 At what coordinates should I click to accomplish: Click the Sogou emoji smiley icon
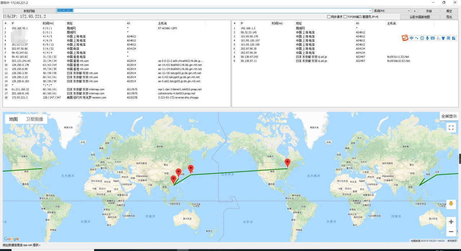point(422,38)
